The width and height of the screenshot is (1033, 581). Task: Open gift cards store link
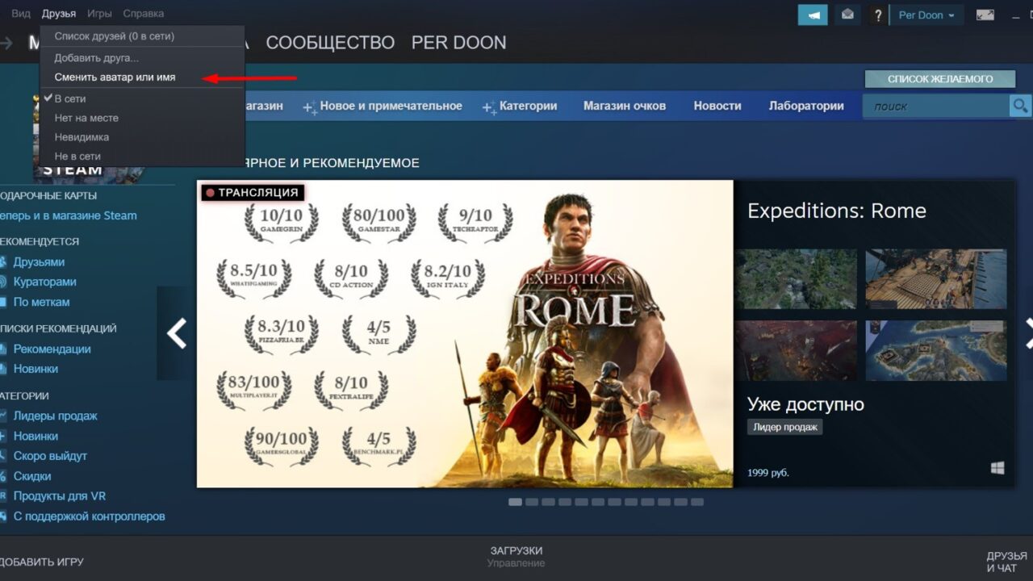[x=69, y=215]
